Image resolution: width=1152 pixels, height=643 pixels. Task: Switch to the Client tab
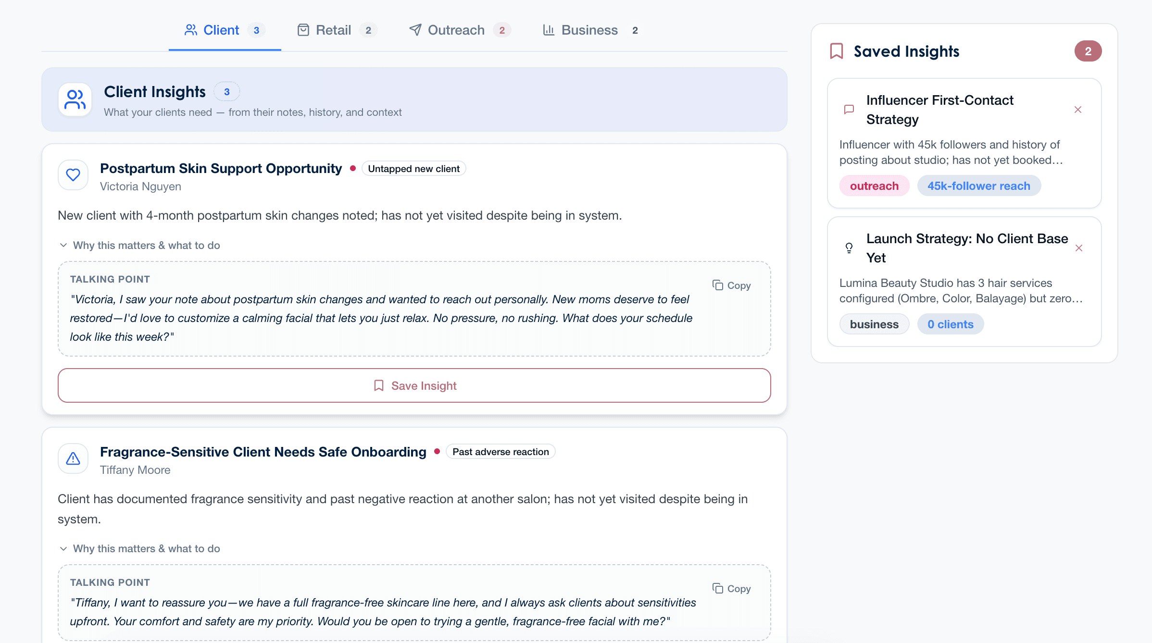pos(225,30)
